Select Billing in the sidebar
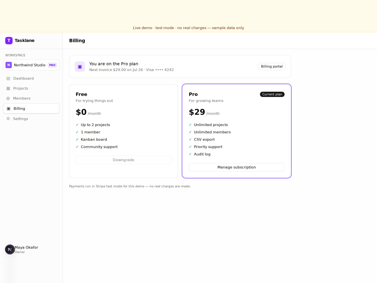This screenshot has width=377, height=283. click(x=31, y=109)
